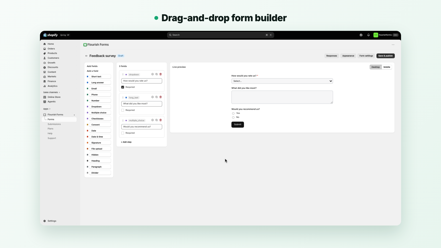Click + Add step link

pos(126,142)
